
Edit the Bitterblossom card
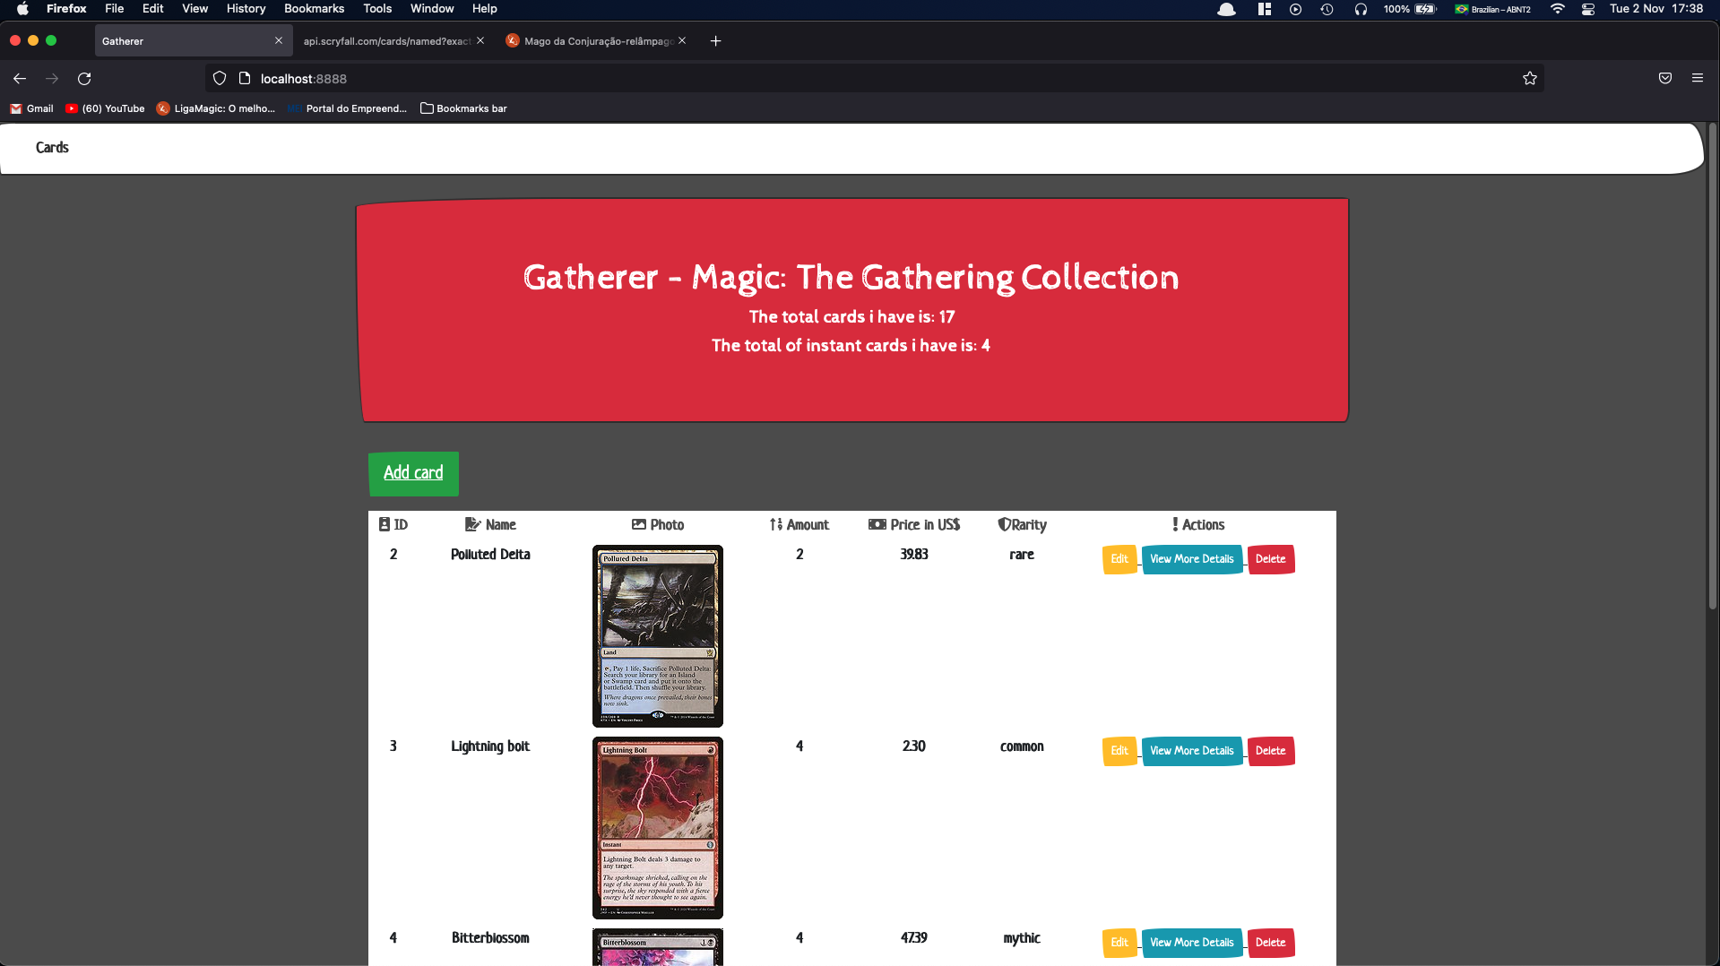coord(1119,943)
